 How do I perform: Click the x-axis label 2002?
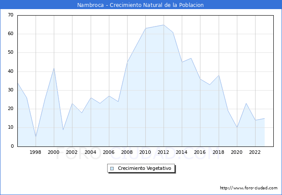point(72,152)
